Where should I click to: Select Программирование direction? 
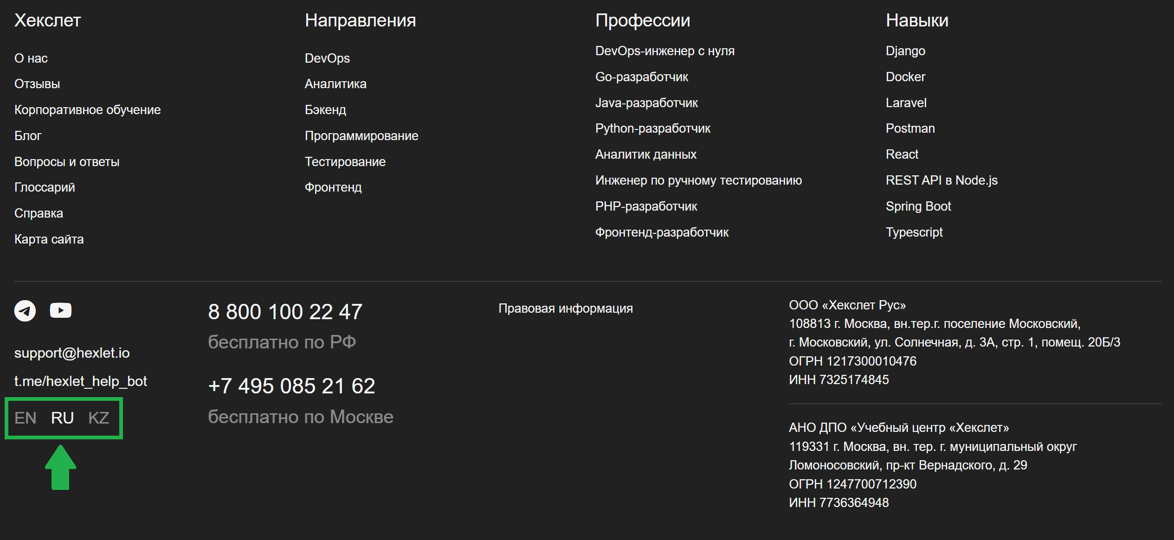point(361,136)
